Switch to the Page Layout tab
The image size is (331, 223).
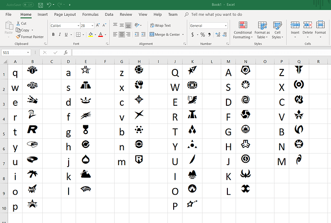65,14
